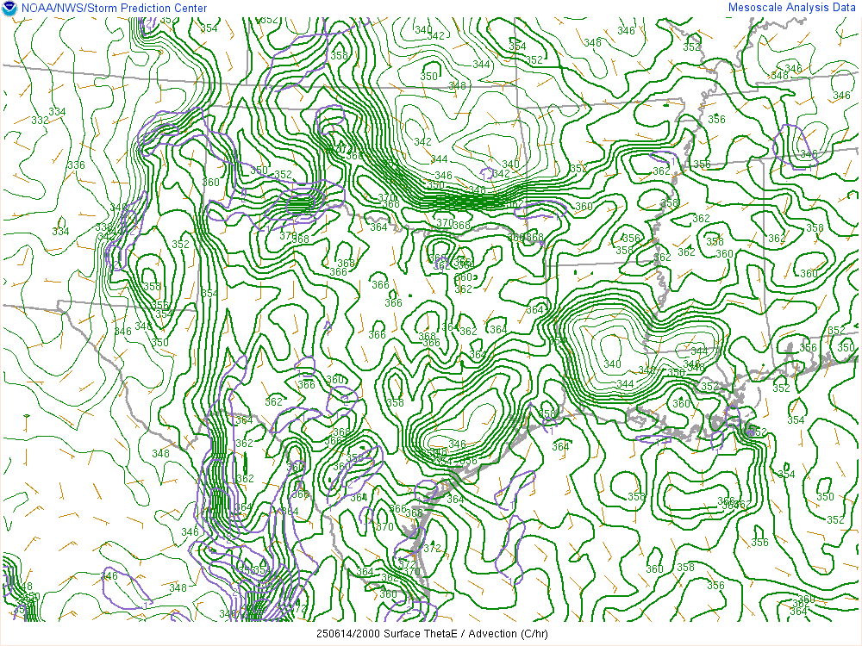Click the 332 contour label
Screen dimensions: 862x646
pos(40,121)
